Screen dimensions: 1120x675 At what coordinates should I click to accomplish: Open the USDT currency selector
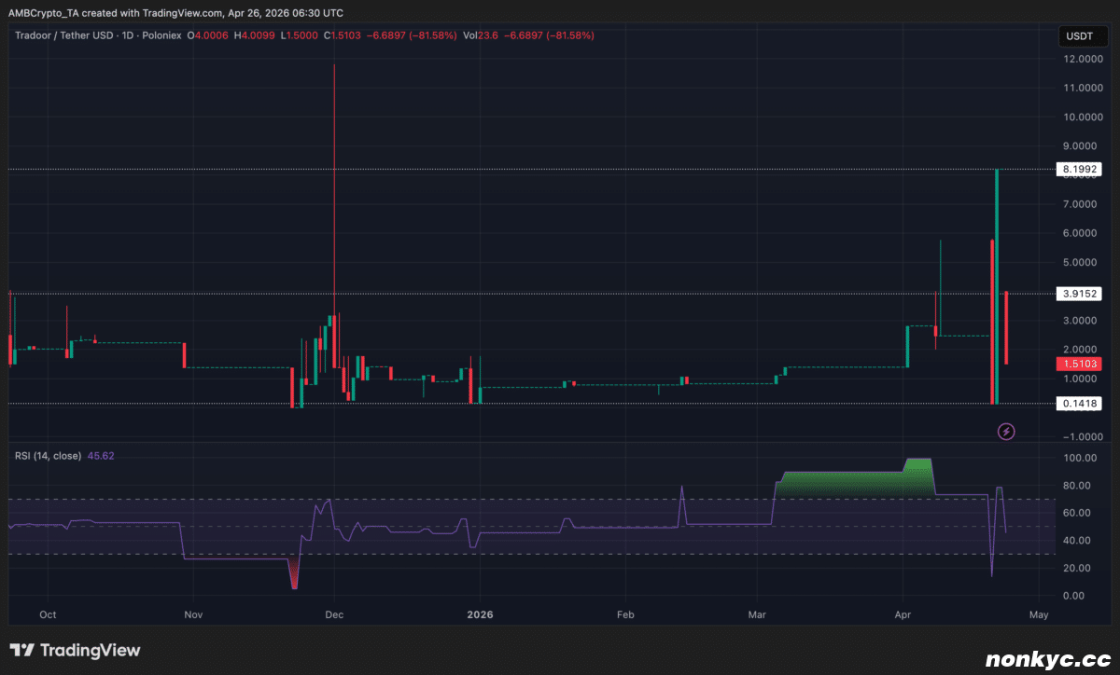[1079, 37]
